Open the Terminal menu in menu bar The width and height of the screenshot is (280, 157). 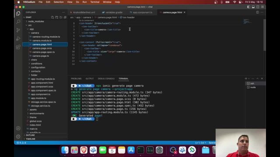(95, 2)
